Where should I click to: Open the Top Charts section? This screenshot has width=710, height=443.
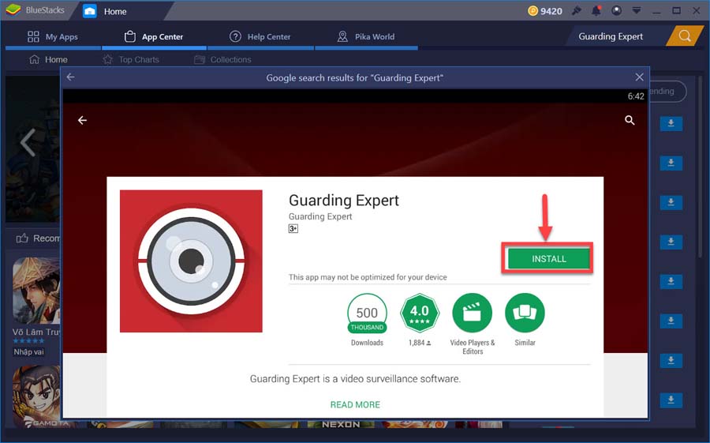tap(131, 59)
